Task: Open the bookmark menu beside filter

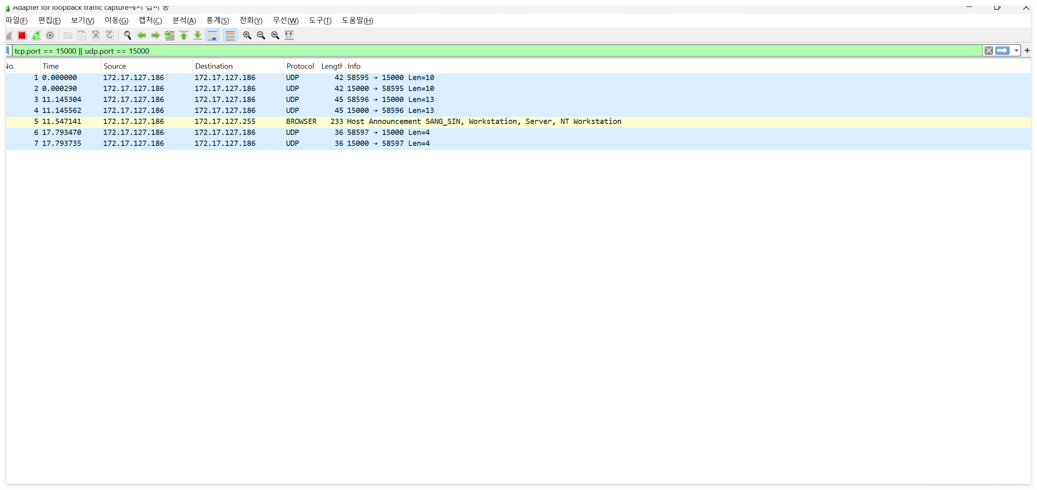Action: (x=8, y=51)
